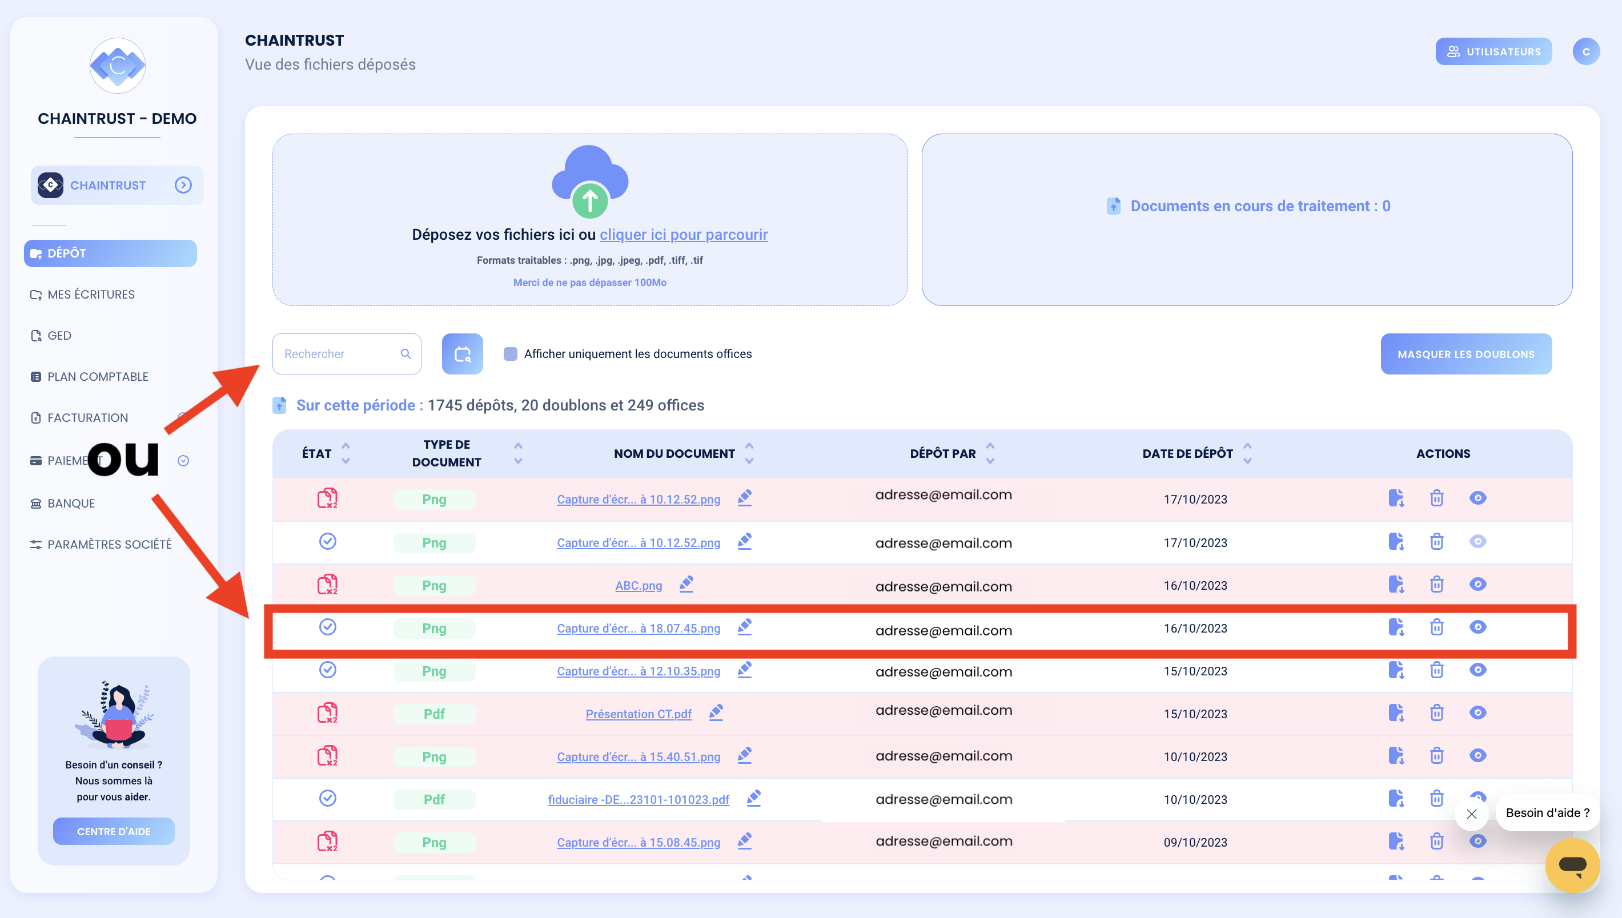1622x918 pixels.
Task: Focus the Rechercher search field
Action: [x=346, y=354]
